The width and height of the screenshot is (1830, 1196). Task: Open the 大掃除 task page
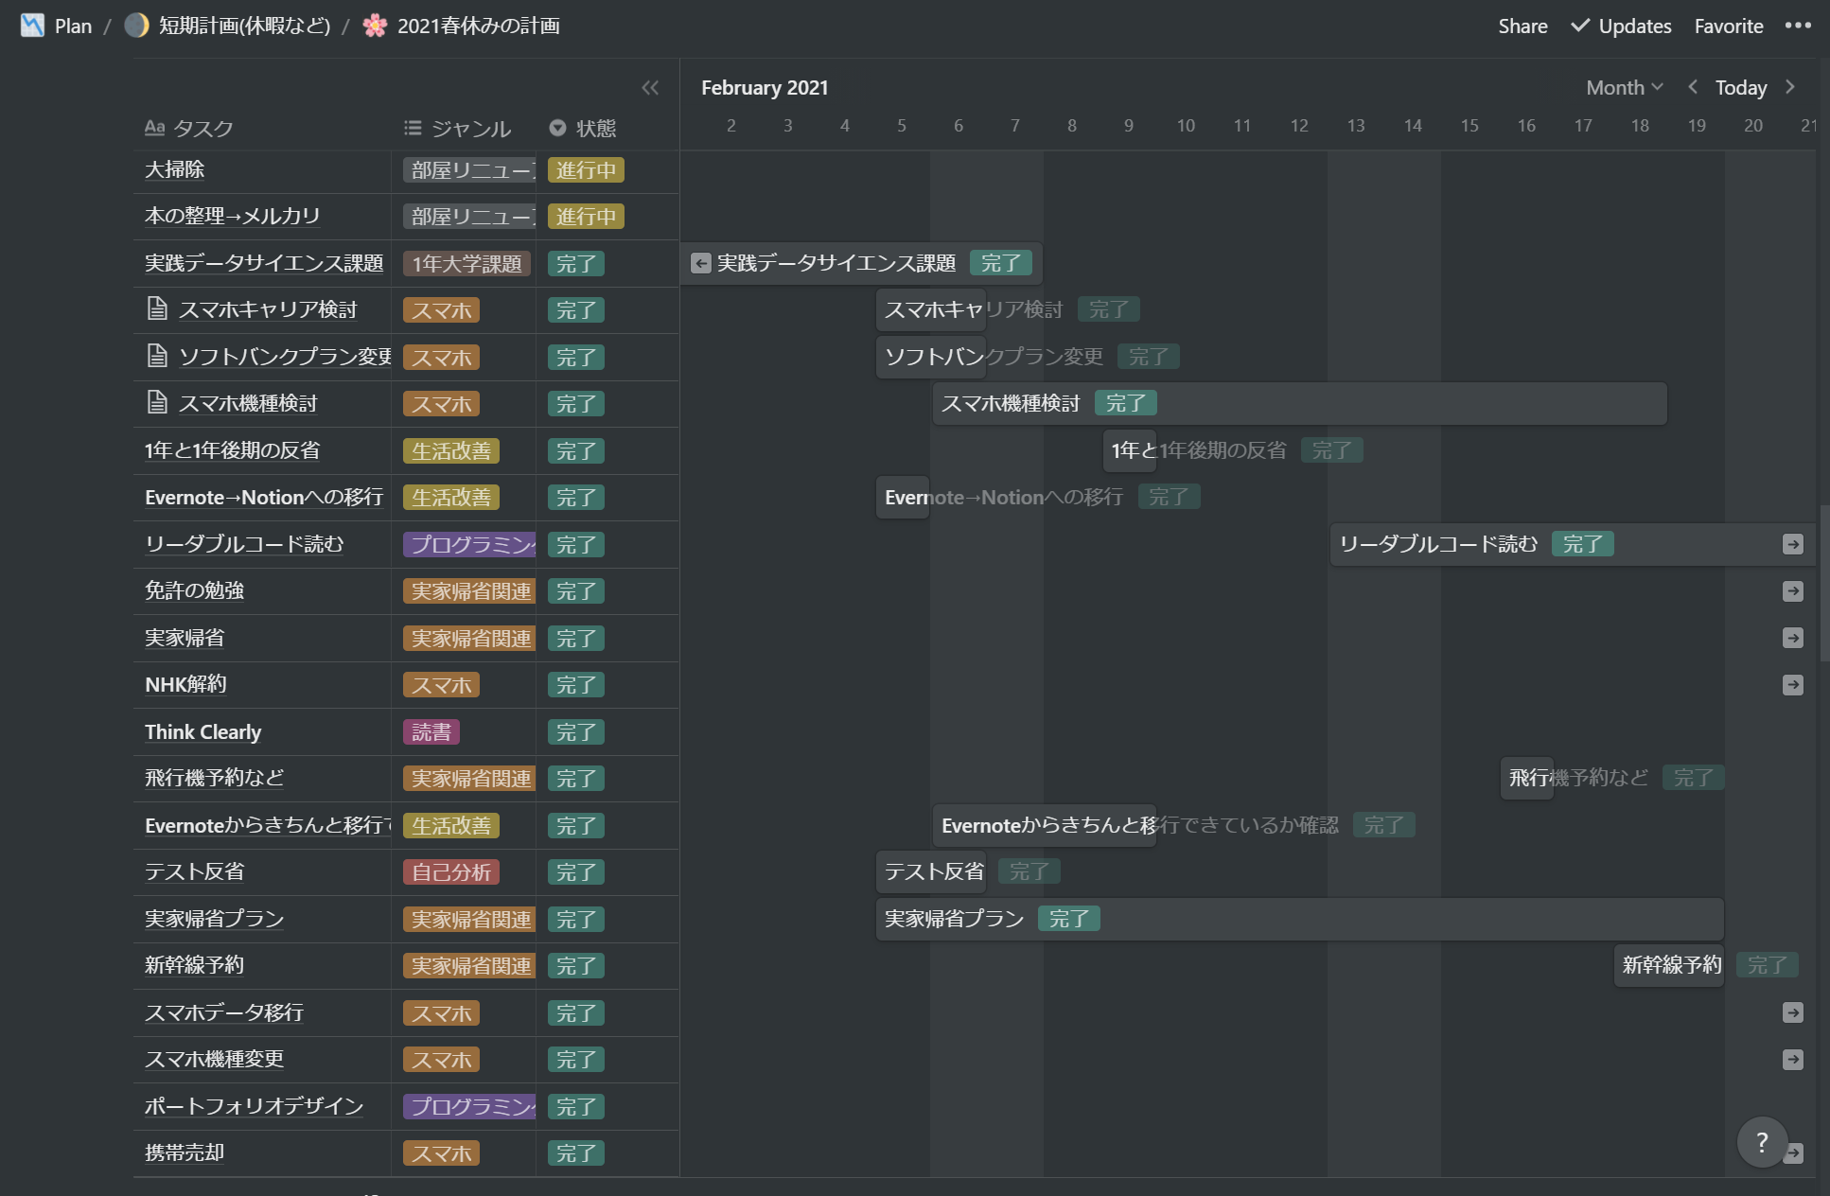tap(173, 170)
